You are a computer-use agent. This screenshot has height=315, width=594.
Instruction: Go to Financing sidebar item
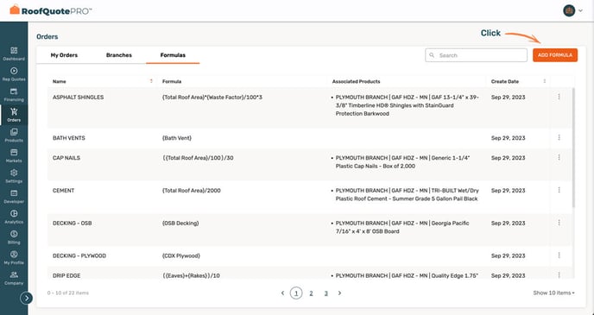pyautogui.click(x=14, y=95)
